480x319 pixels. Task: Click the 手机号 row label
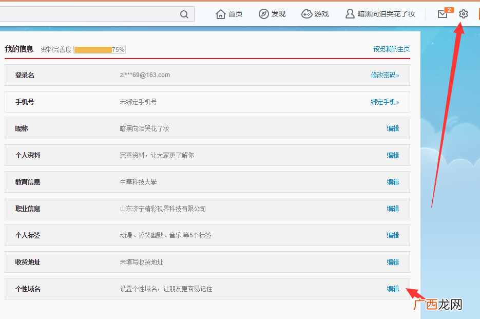[x=25, y=102]
